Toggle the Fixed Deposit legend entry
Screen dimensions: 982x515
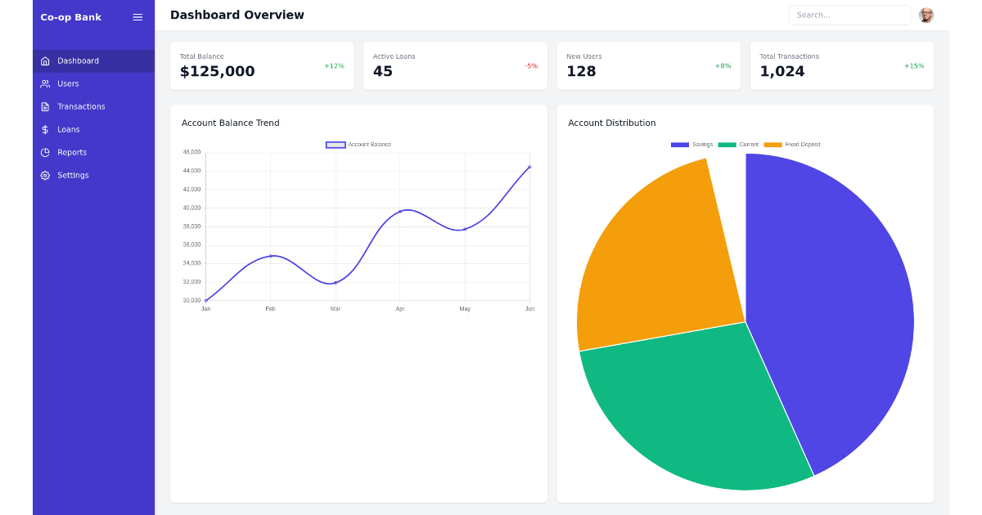tap(793, 144)
